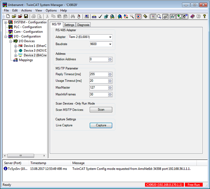Click the yellow question mark help icon
Screen dimensions: 210x189
(204, 16)
